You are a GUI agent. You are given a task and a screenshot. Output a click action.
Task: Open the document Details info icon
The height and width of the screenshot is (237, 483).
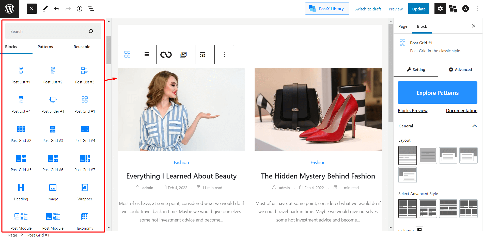[80, 9]
